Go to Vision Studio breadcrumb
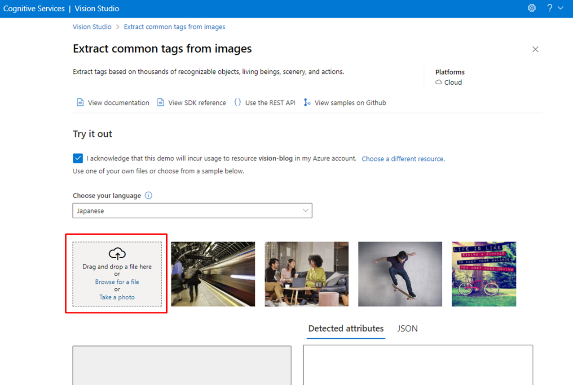The image size is (573, 385). [x=92, y=27]
